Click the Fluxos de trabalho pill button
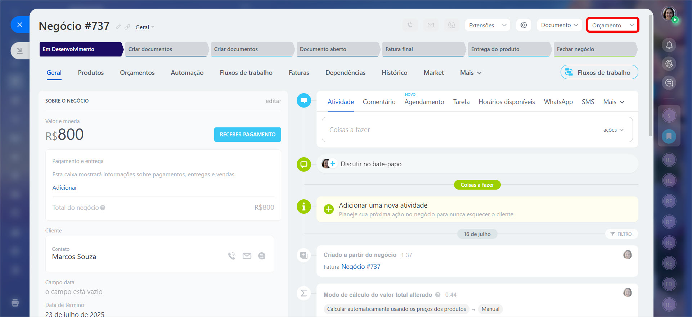 coord(599,72)
